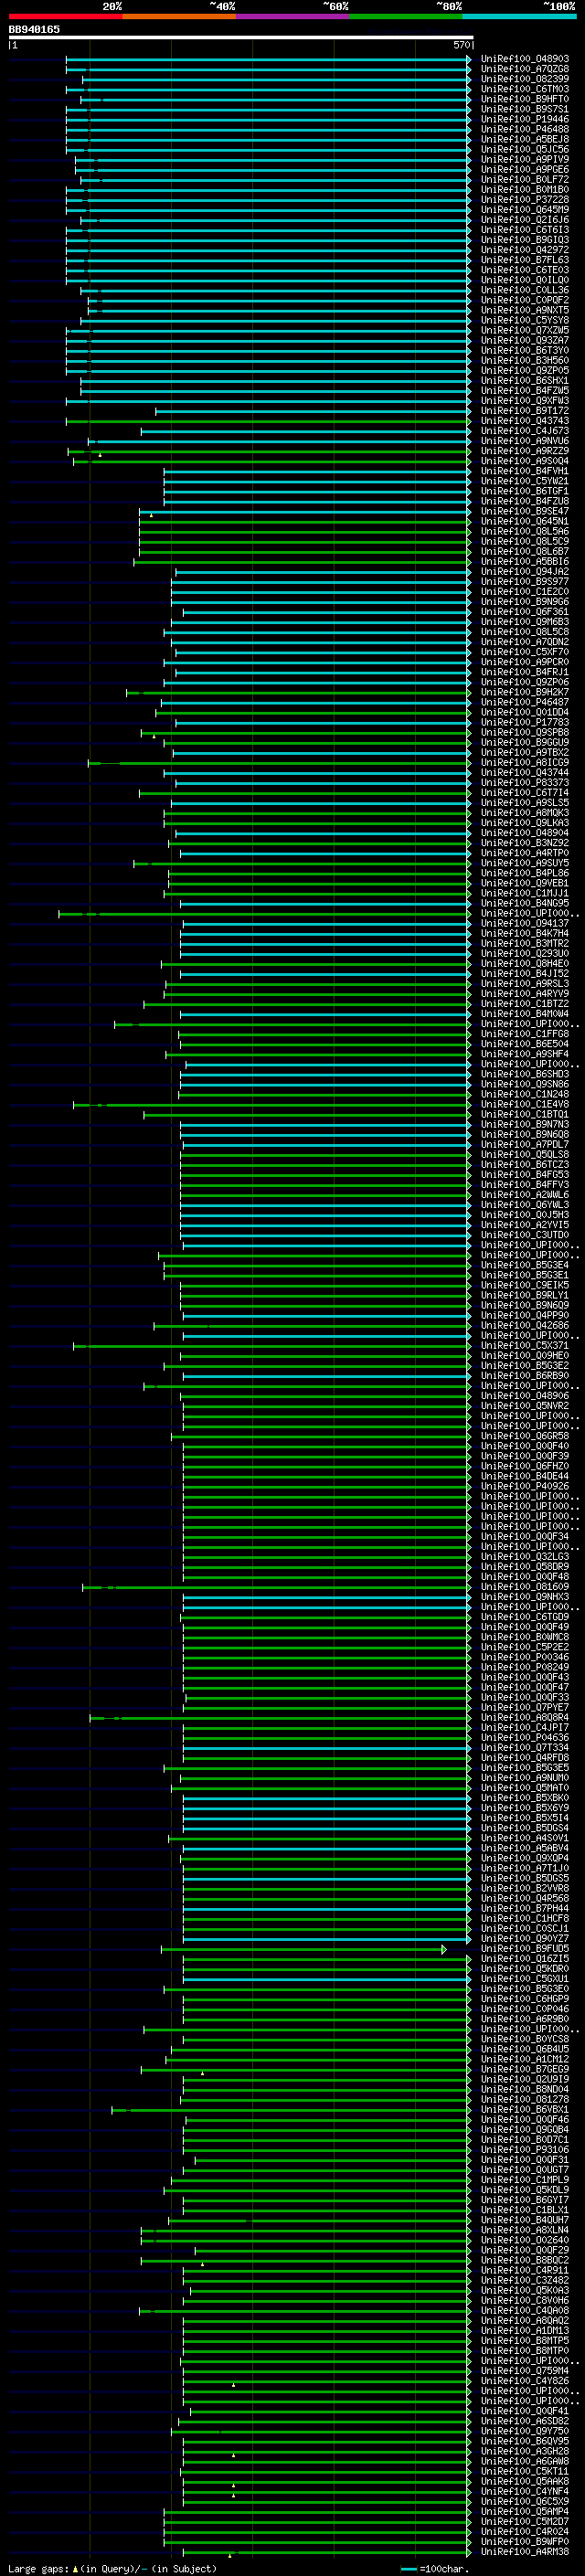Select label UniRef100_A7QDN2
This screenshot has width=585, height=2576.
[525, 642]
